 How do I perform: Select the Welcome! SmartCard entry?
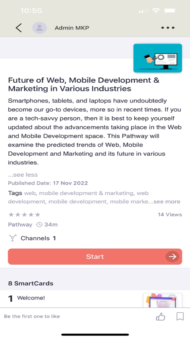[31, 298]
